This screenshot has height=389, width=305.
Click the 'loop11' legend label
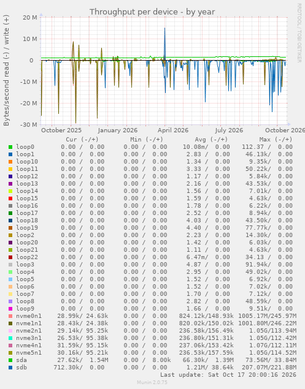pos(27,169)
